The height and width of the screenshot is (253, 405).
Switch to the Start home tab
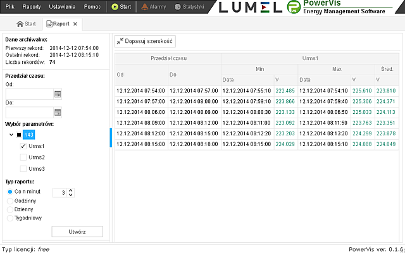click(x=26, y=24)
